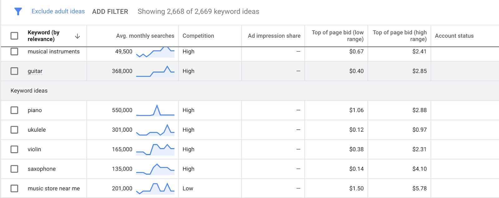Screen dimensions: 499x198
Task: Click the $1.06 low range bid
Action: pyautogui.click(x=356, y=110)
